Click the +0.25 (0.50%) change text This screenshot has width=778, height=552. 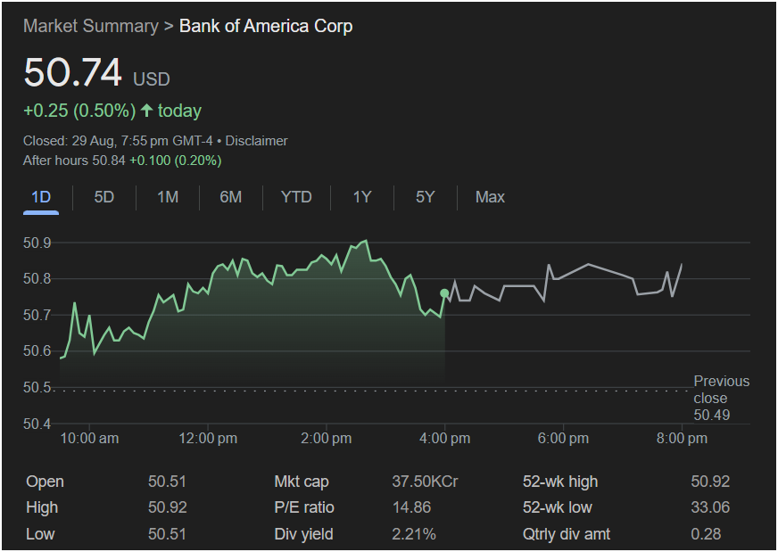[x=79, y=111]
